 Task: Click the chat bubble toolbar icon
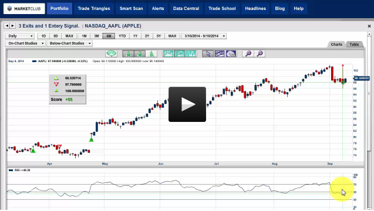point(111,53)
